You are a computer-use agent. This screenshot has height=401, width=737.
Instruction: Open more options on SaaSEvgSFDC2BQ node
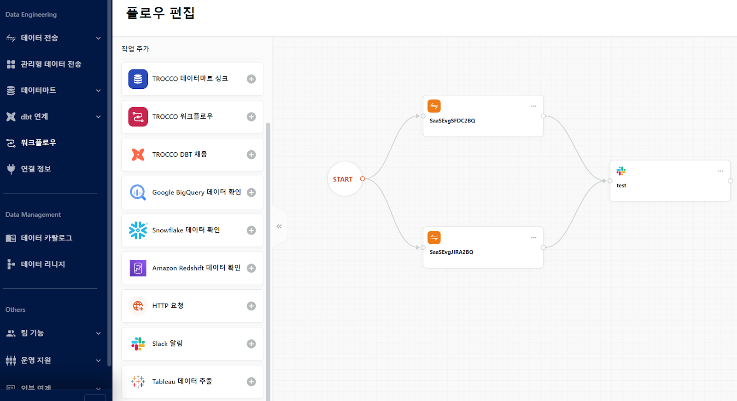(533, 106)
